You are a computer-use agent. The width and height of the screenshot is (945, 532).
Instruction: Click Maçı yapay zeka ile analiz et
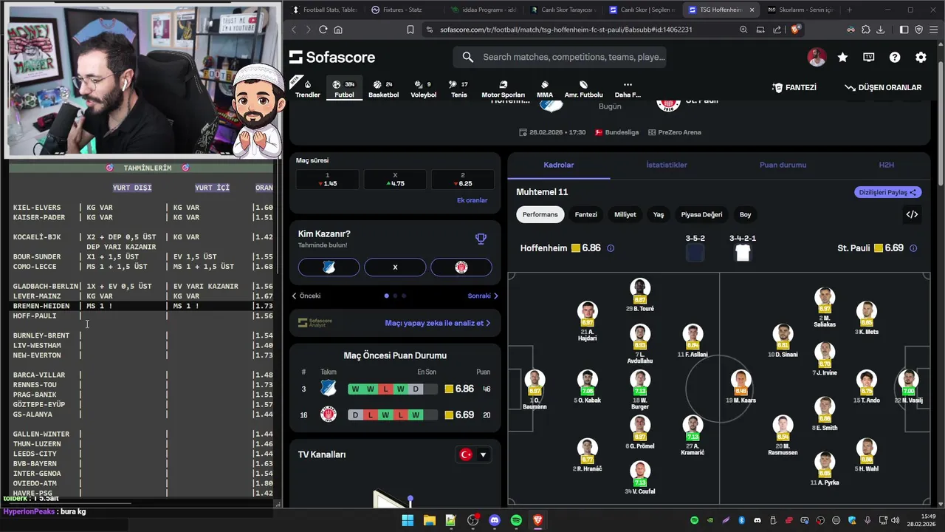point(437,323)
